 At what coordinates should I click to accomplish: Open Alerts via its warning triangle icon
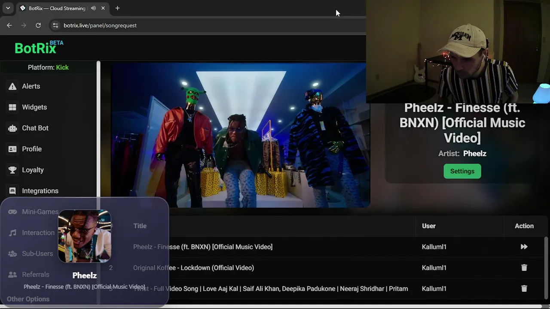pos(12,86)
